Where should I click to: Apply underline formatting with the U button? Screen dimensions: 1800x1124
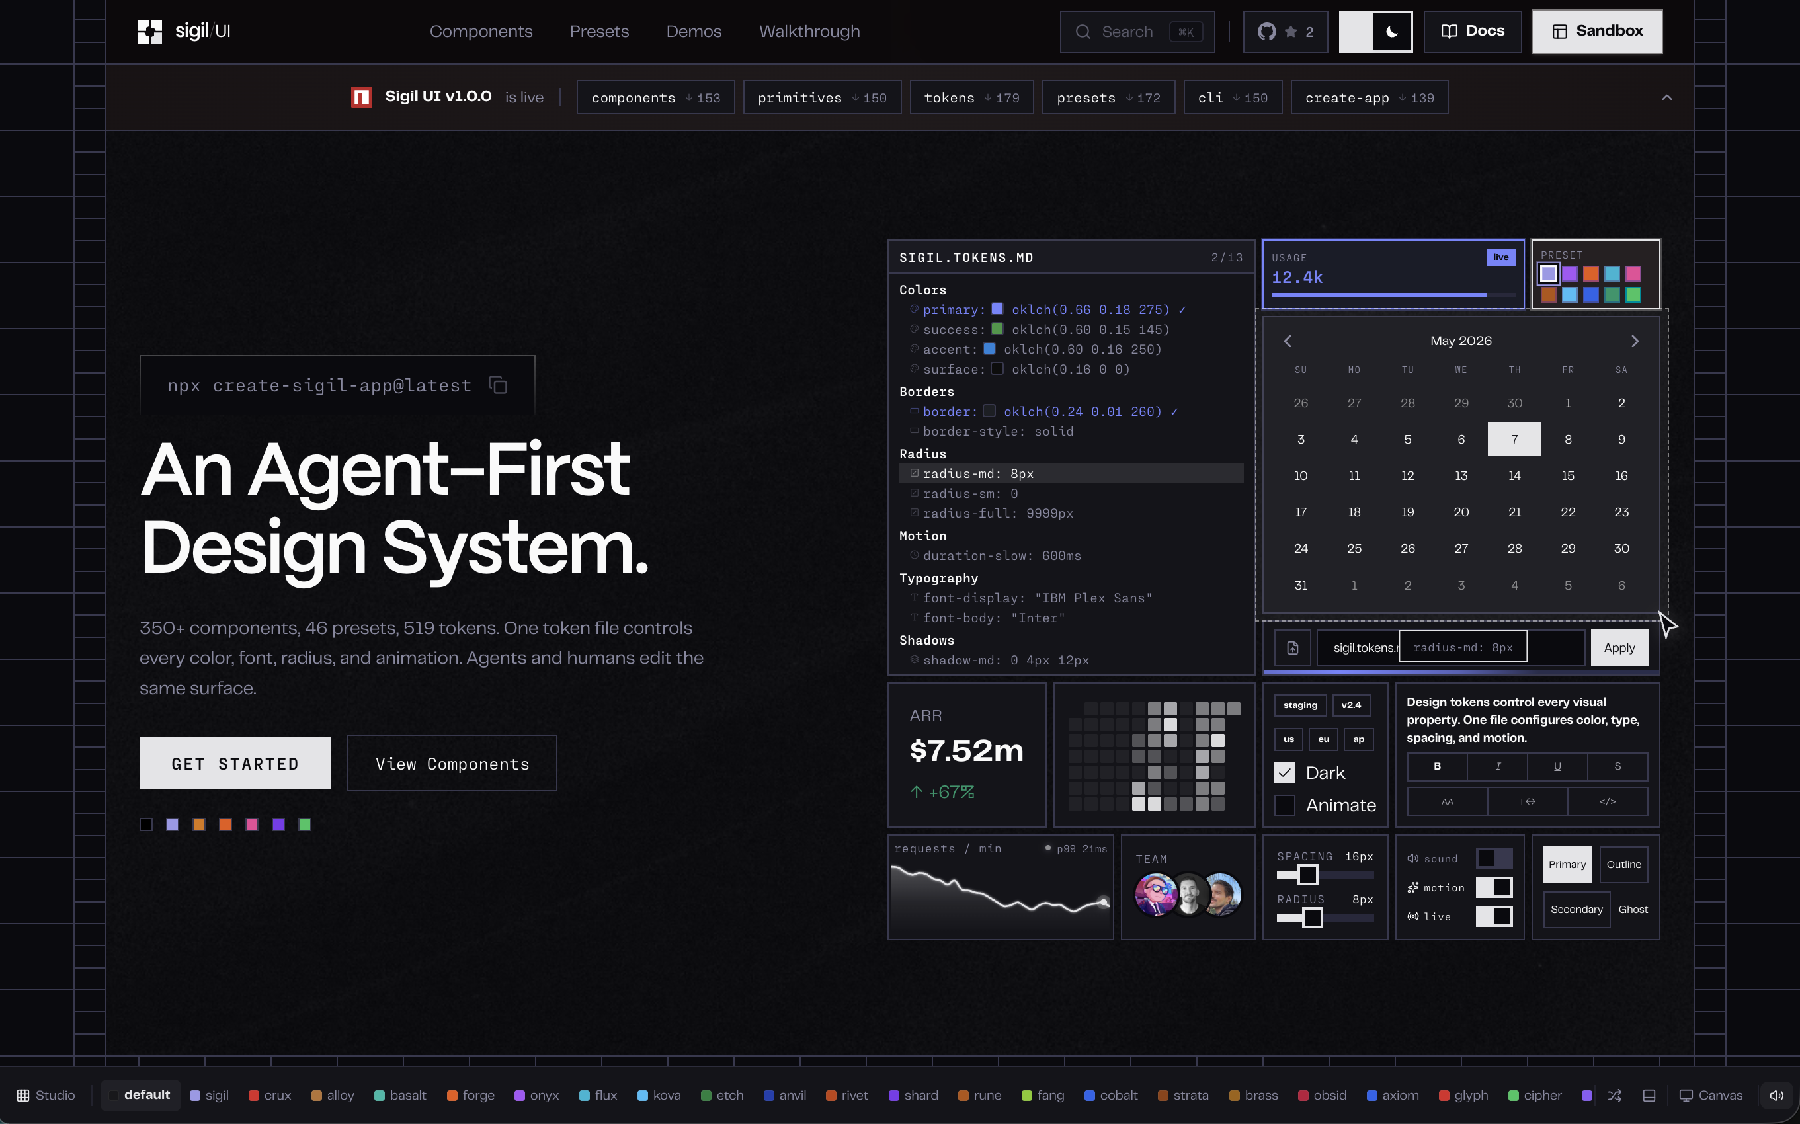[1557, 766]
